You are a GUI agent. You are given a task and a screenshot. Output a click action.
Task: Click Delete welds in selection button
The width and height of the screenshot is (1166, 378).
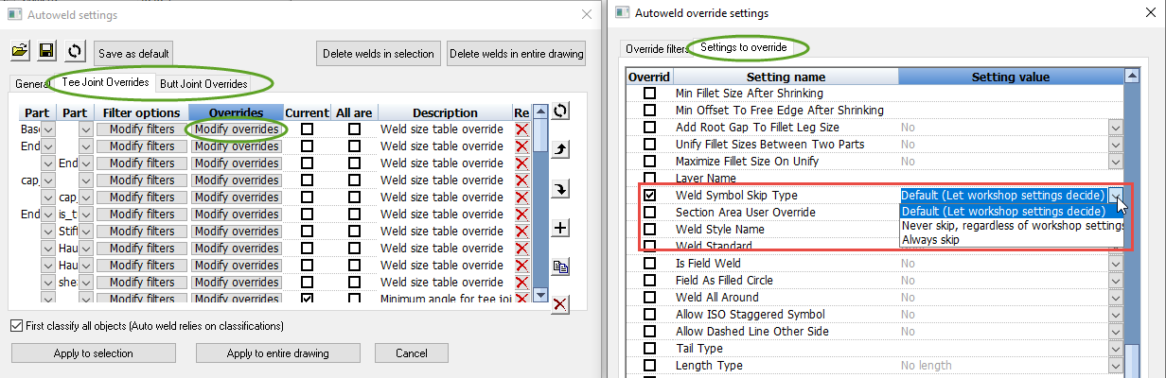coord(379,53)
